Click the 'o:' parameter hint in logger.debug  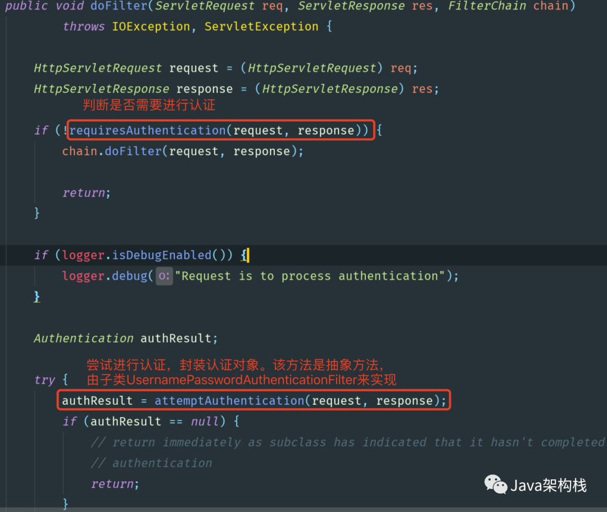point(164,276)
